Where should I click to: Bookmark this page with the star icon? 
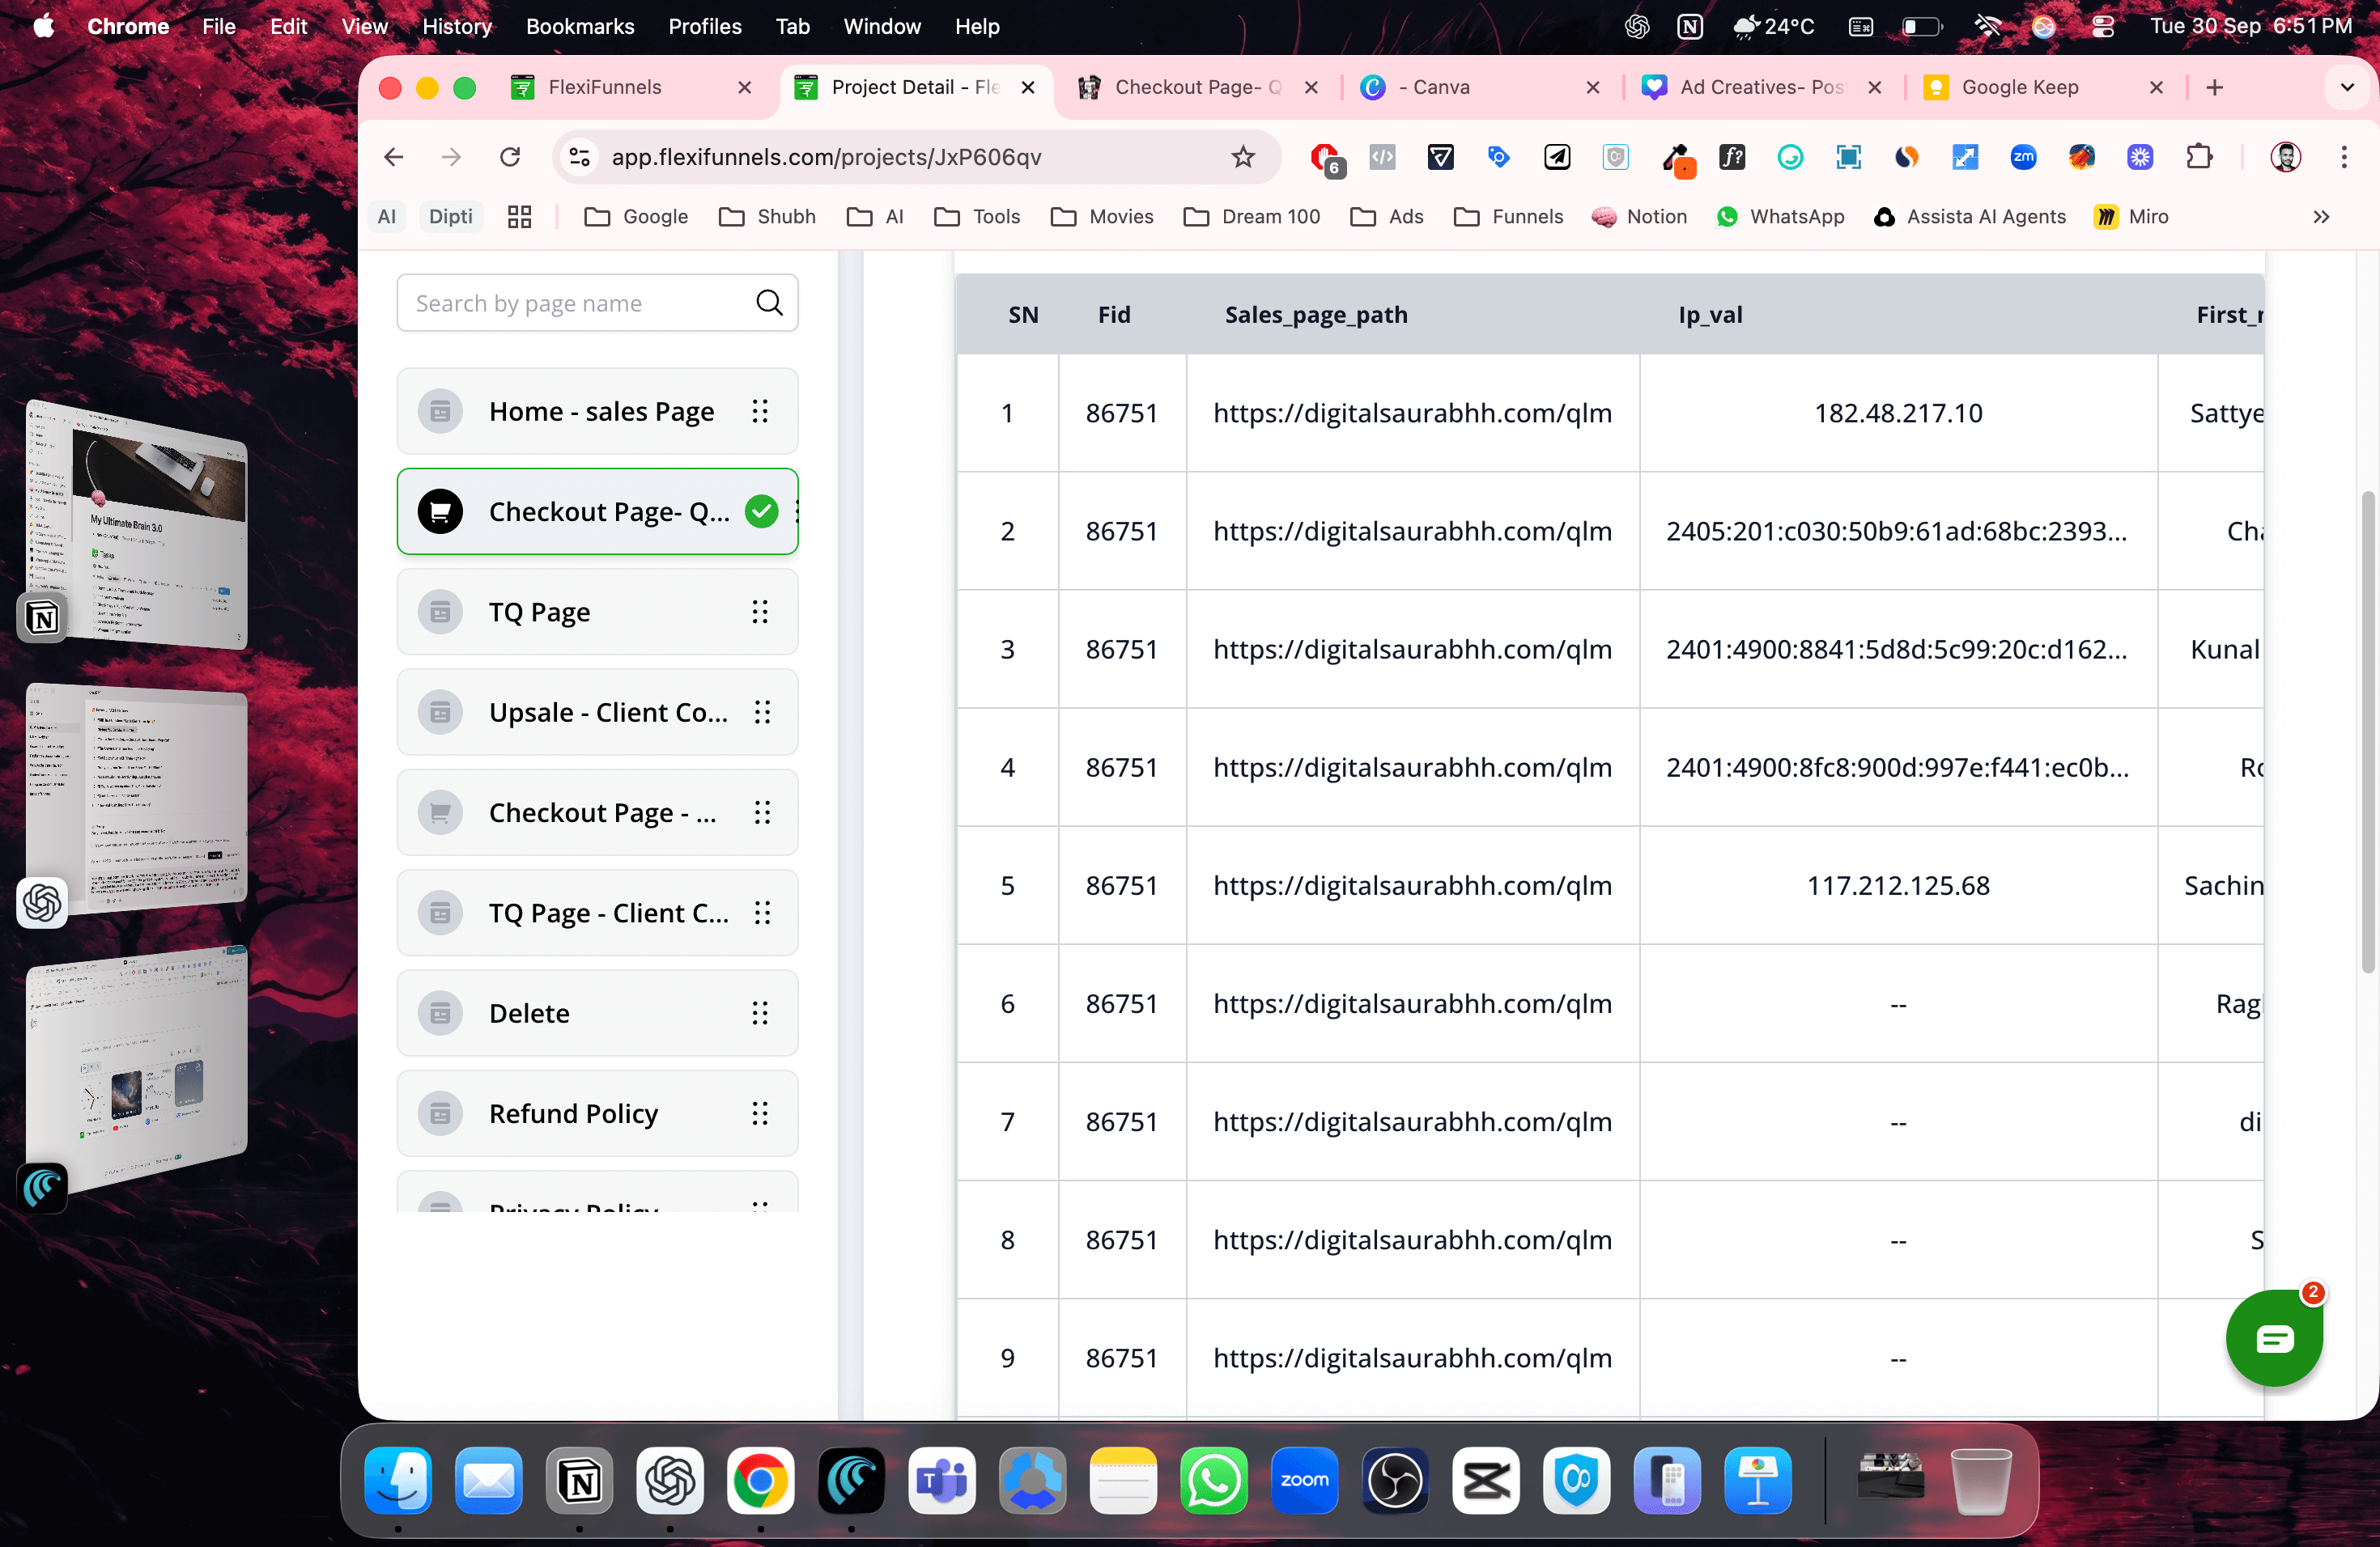coord(1242,157)
